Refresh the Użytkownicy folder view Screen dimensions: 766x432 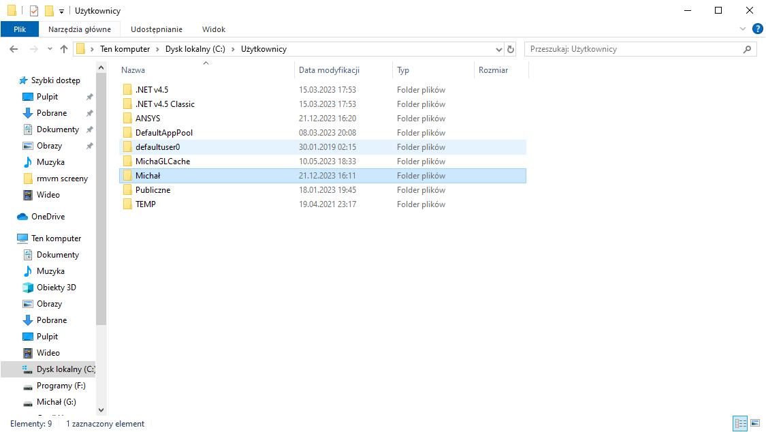[x=511, y=49]
